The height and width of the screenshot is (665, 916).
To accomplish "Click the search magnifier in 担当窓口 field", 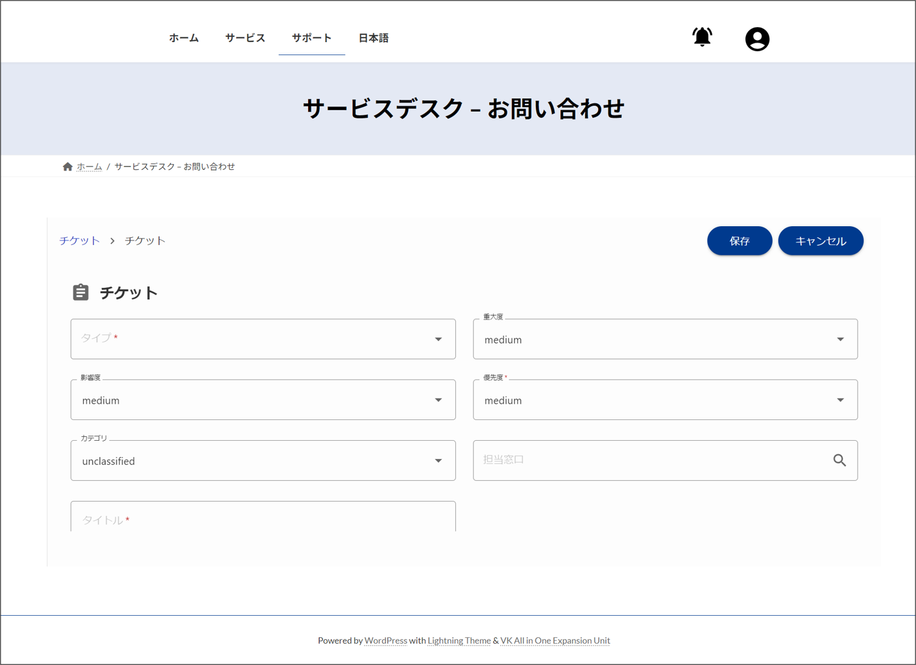I will pyautogui.click(x=839, y=460).
